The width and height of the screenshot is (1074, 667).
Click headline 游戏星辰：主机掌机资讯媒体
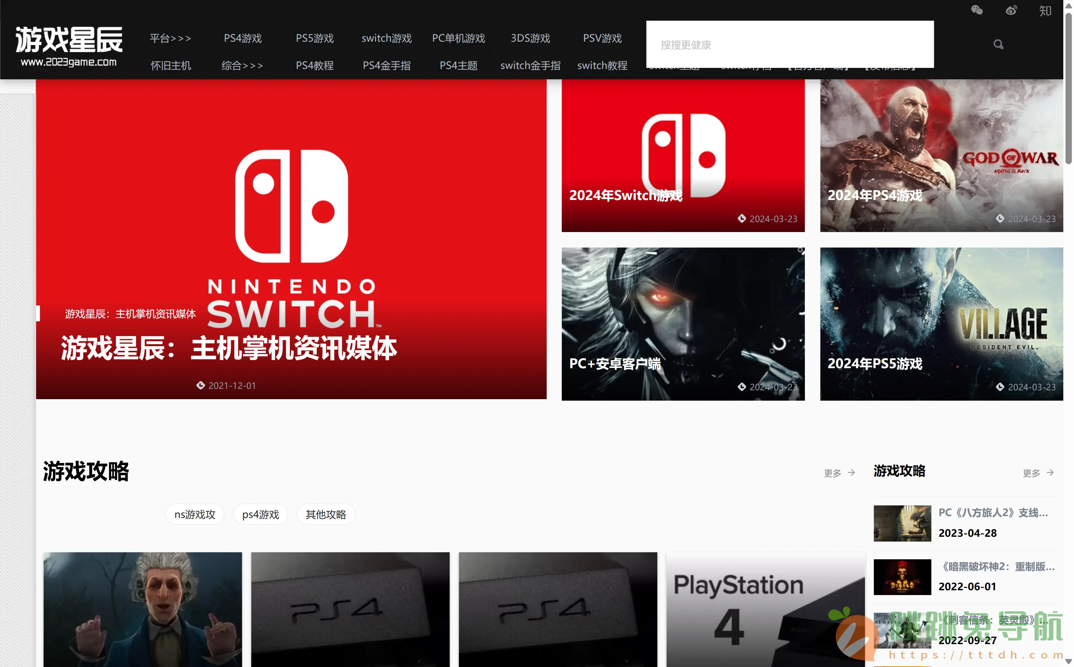point(228,348)
